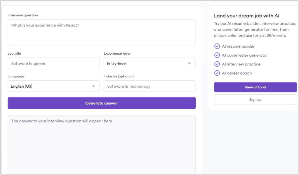Click the View all tools button

(x=255, y=87)
